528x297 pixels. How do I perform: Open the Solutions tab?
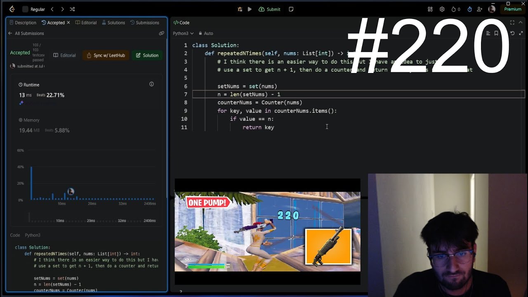[113, 23]
